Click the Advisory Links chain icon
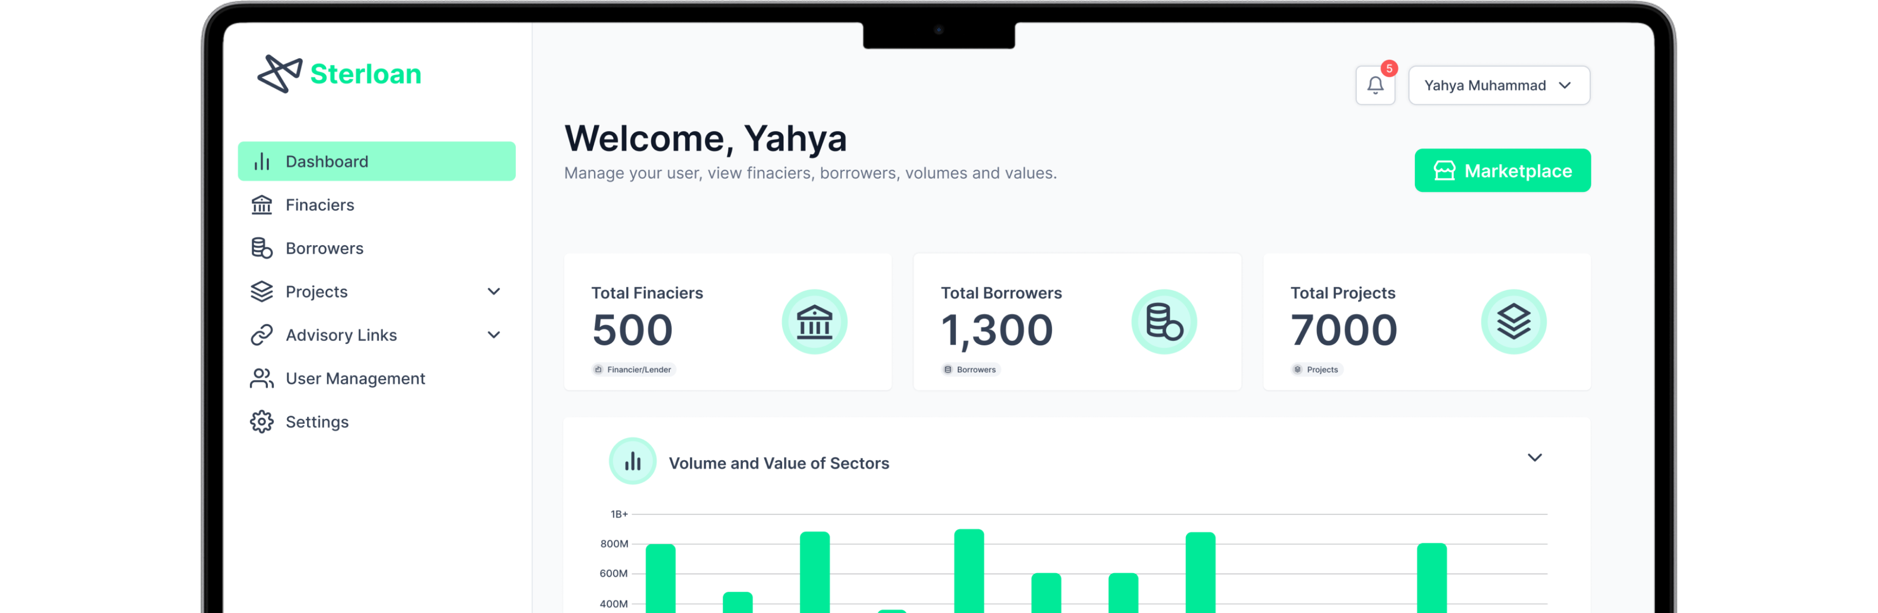Viewport: 1878px width, 613px height. click(x=262, y=335)
